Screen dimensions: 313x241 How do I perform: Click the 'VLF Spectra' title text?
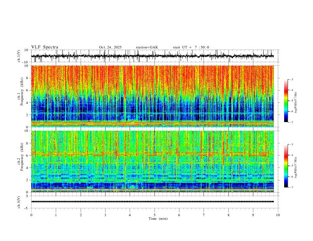[x=45, y=47]
